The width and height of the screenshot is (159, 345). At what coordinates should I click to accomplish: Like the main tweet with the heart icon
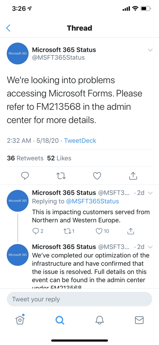[97, 176]
